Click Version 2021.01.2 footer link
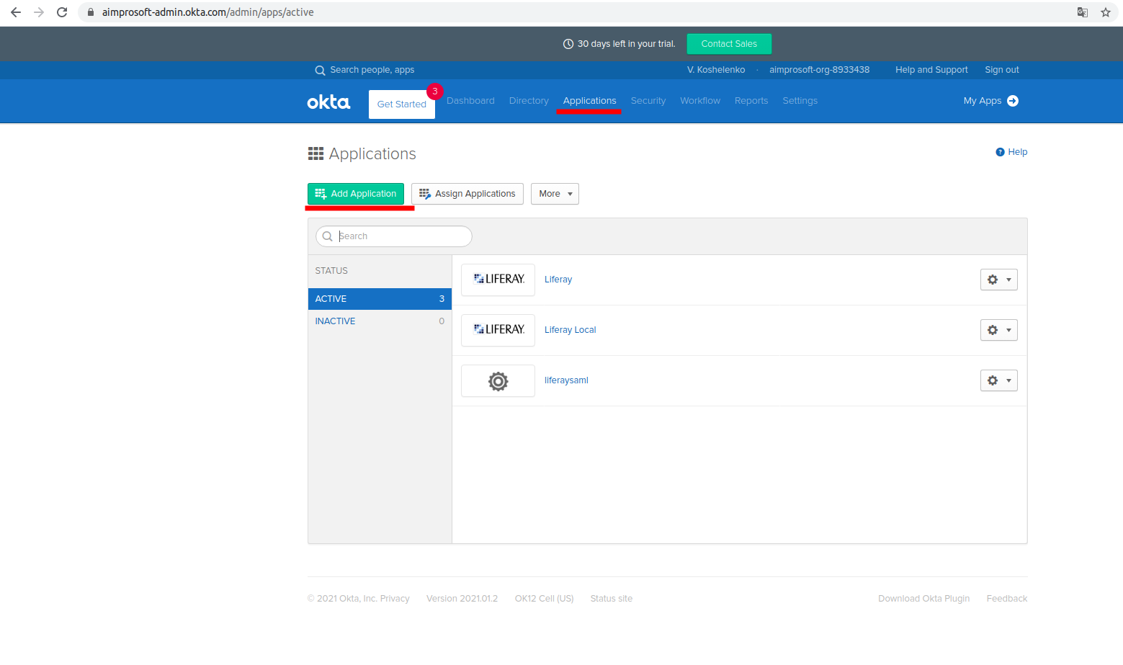 click(462, 599)
